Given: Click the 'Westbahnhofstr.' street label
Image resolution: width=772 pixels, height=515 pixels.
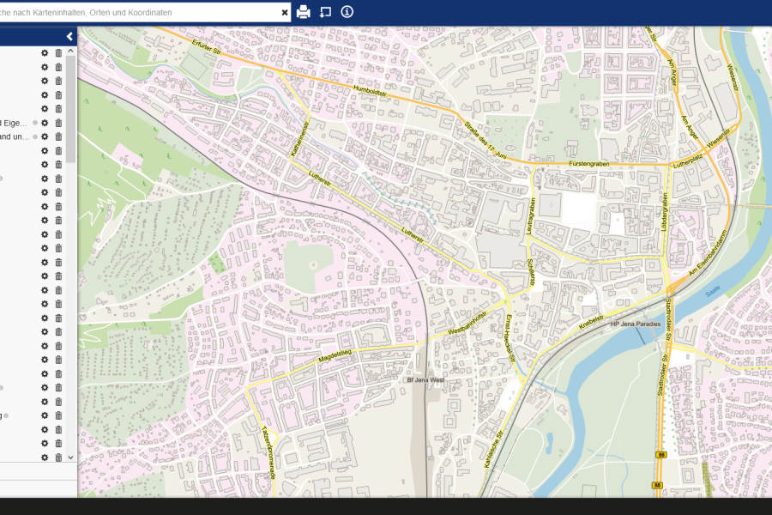Looking at the screenshot, I should [x=467, y=323].
